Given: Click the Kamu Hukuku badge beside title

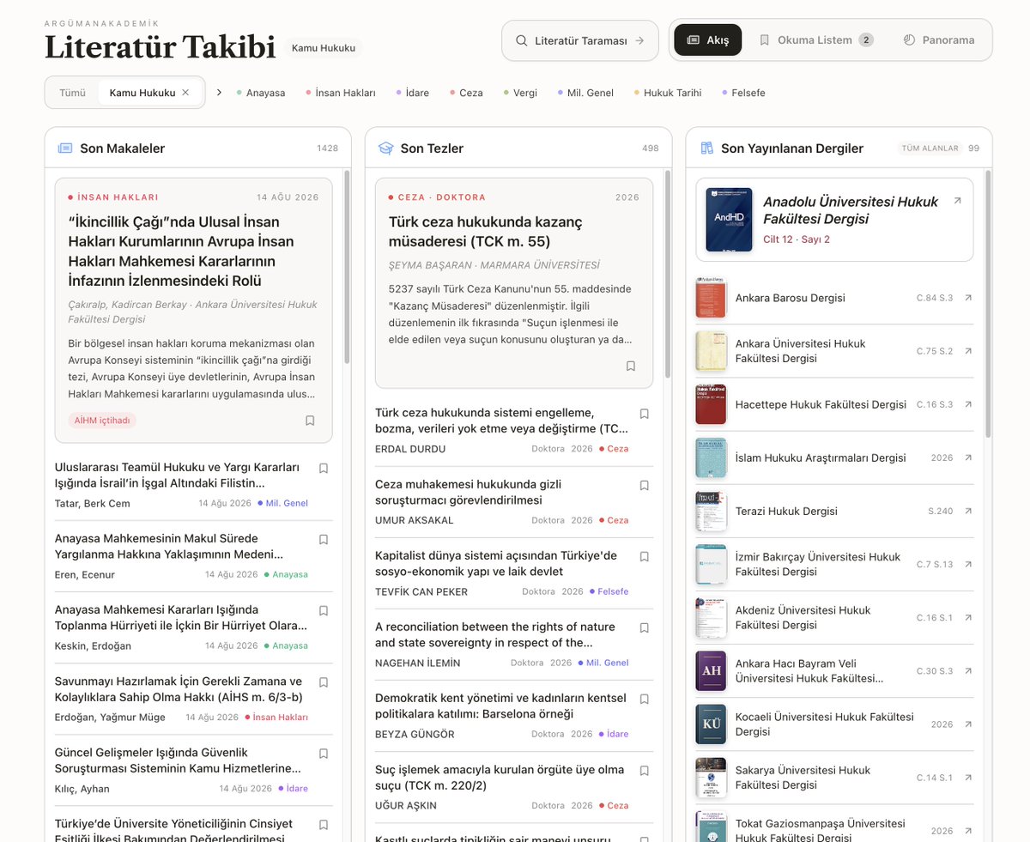Looking at the screenshot, I should tap(324, 48).
